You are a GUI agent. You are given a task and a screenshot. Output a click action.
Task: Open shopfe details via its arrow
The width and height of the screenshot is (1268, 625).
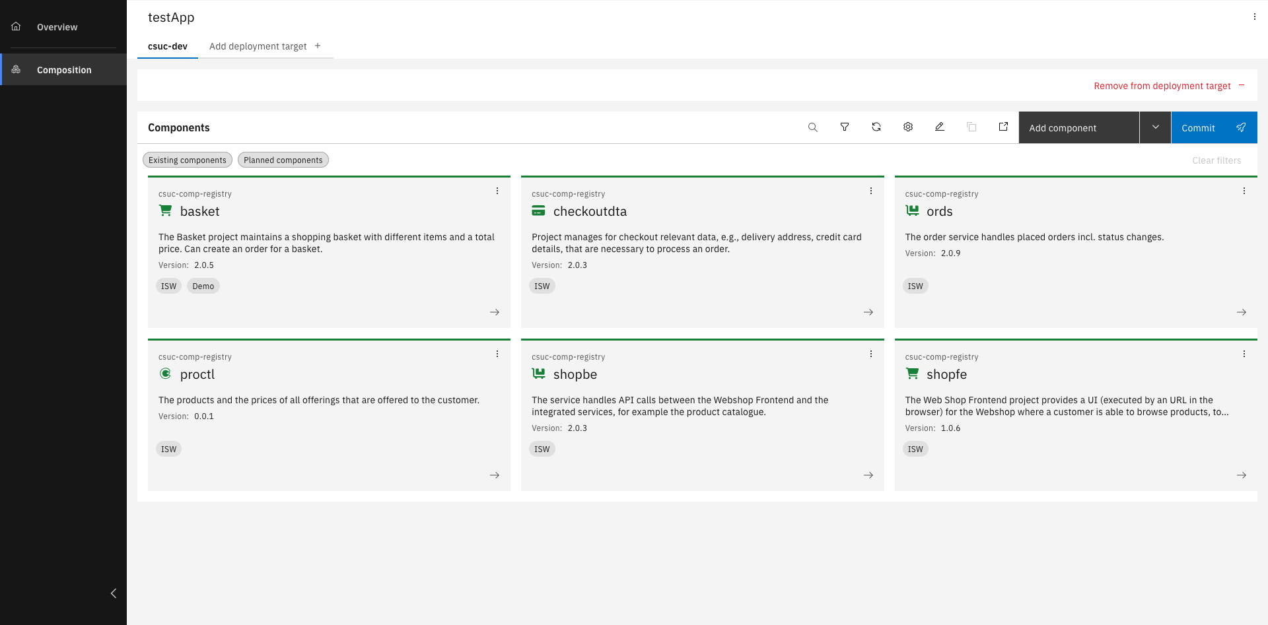click(x=1242, y=475)
